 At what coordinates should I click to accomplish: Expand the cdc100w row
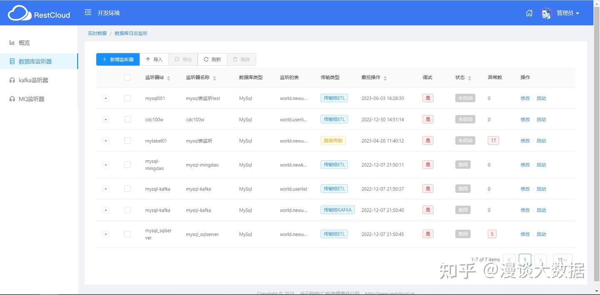[106, 120]
